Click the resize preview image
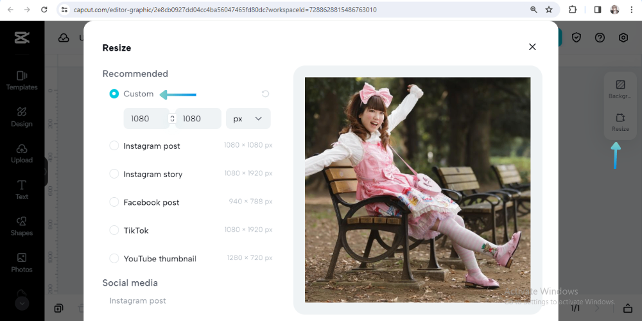 [418, 190]
